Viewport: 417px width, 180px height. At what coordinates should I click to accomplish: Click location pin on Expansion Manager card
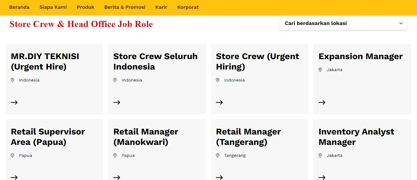click(x=320, y=70)
